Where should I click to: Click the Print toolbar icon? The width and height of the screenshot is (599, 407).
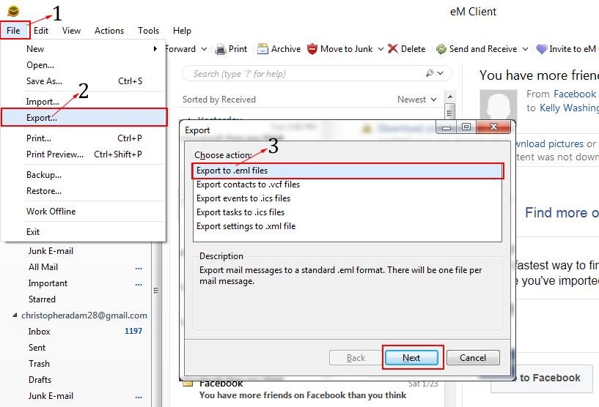click(221, 49)
